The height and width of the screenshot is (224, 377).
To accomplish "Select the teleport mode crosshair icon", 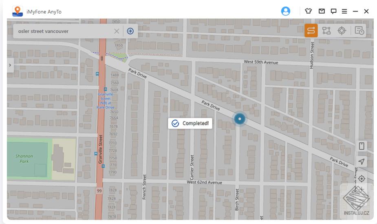I will tap(342, 31).
